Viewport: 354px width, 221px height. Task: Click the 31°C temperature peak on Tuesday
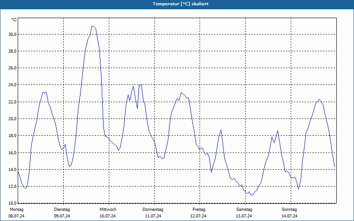tap(93, 26)
